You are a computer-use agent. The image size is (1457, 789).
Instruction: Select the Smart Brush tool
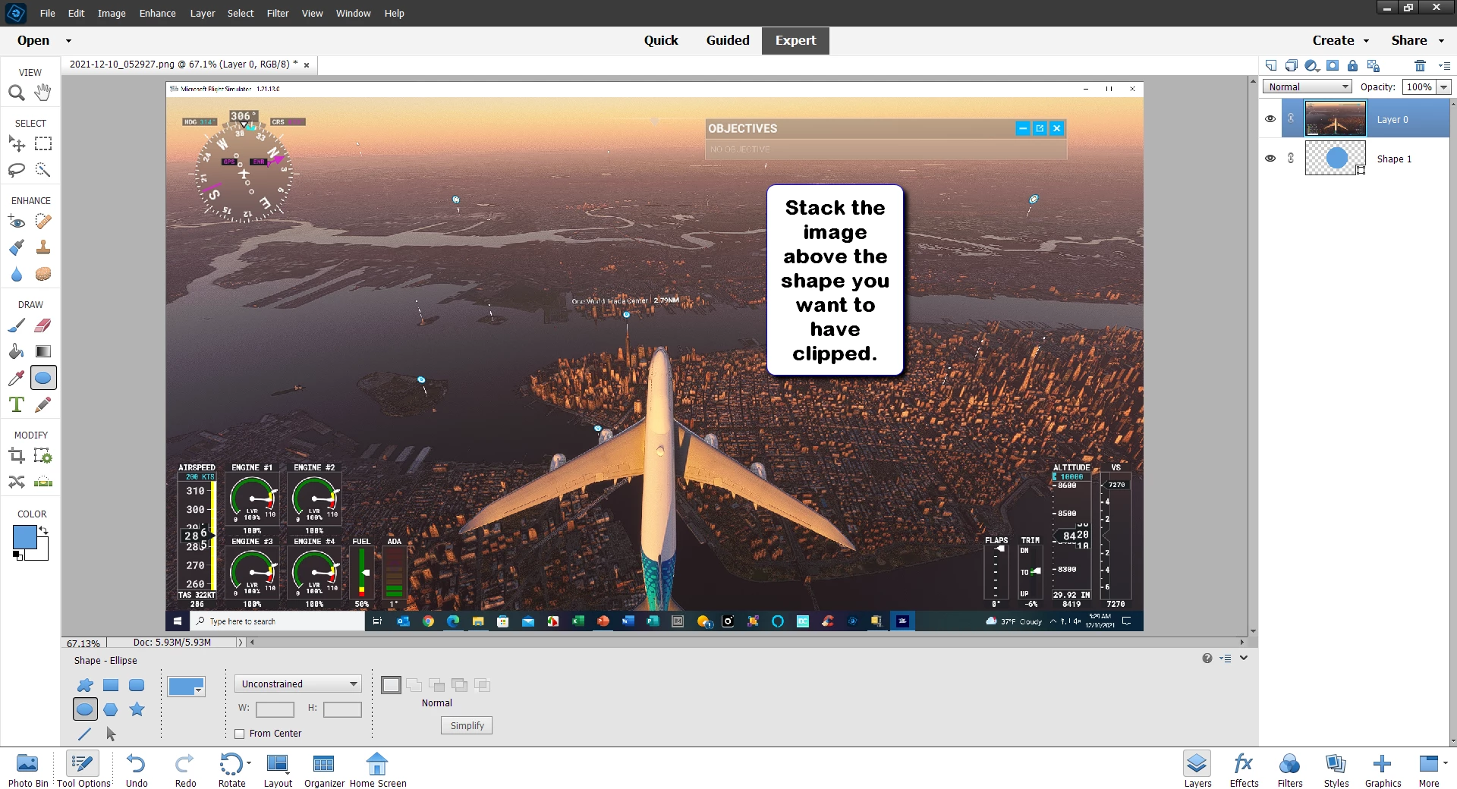(17, 247)
